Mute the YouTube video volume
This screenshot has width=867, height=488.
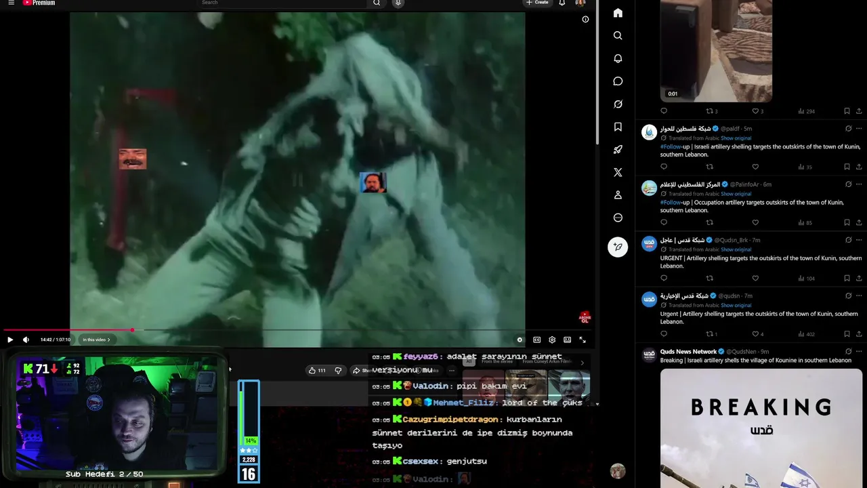pos(26,340)
